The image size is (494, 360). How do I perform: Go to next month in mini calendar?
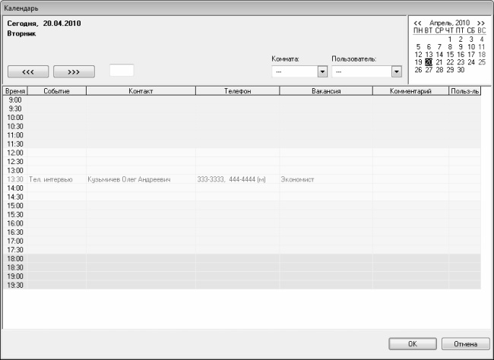(480, 23)
